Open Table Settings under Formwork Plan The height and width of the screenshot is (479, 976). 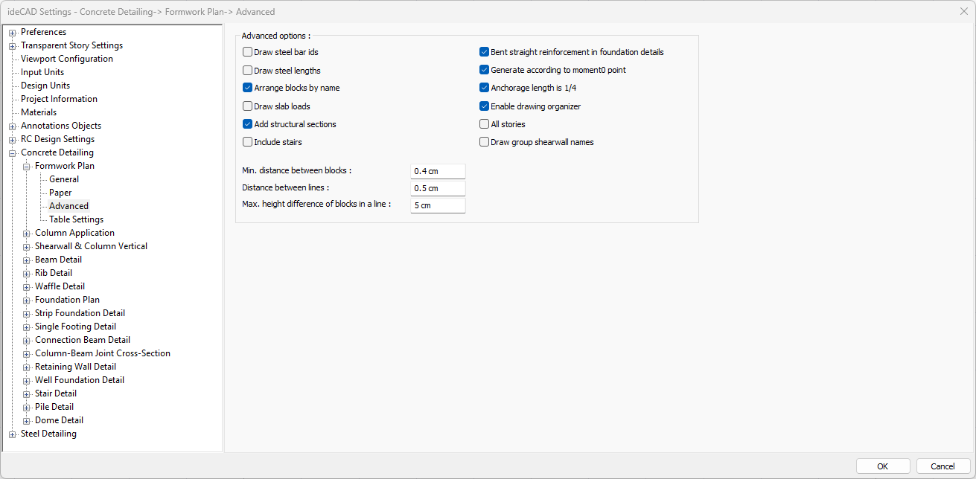coord(76,219)
